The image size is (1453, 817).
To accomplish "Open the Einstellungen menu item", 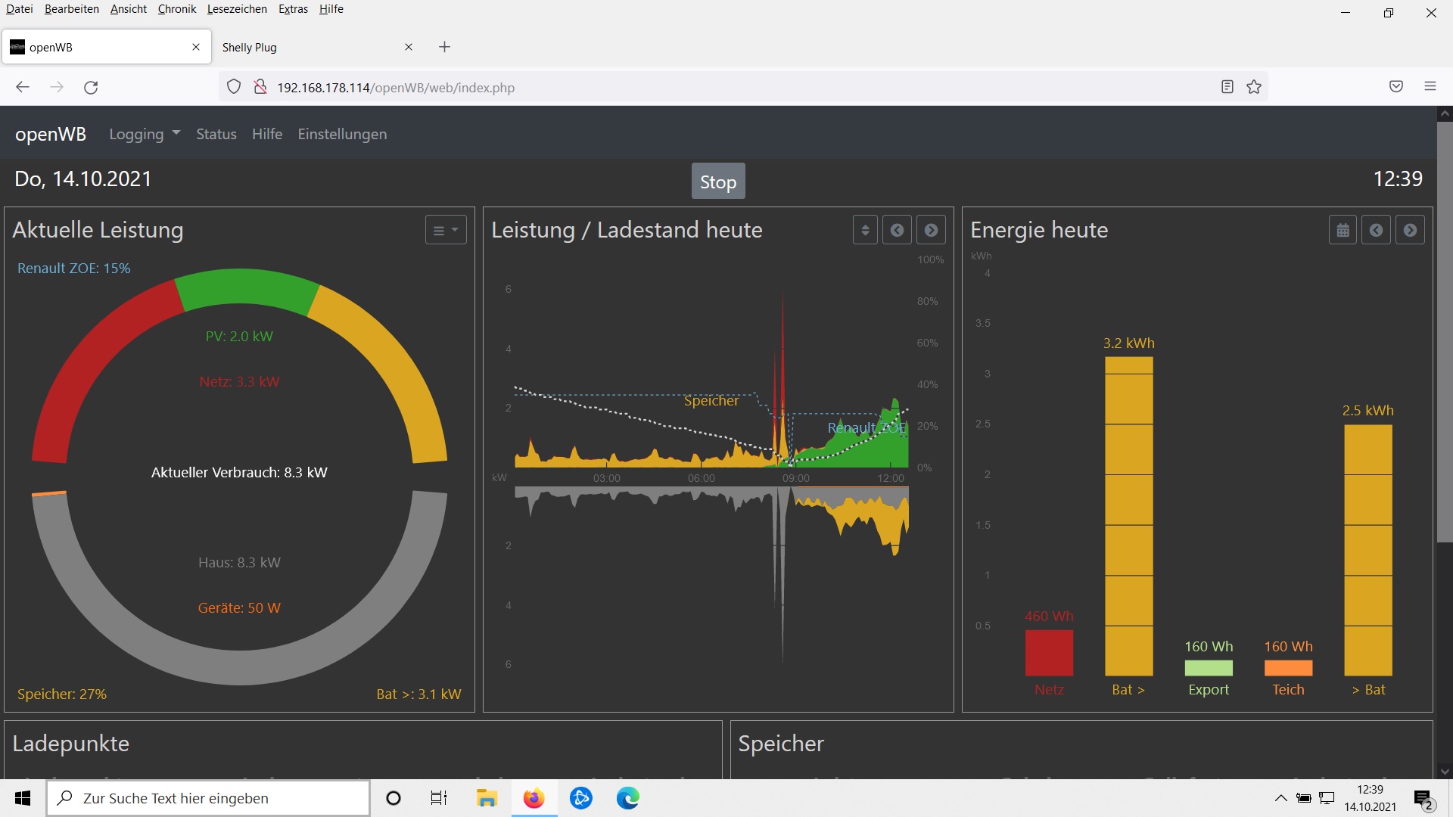I will tap(342, 134).
